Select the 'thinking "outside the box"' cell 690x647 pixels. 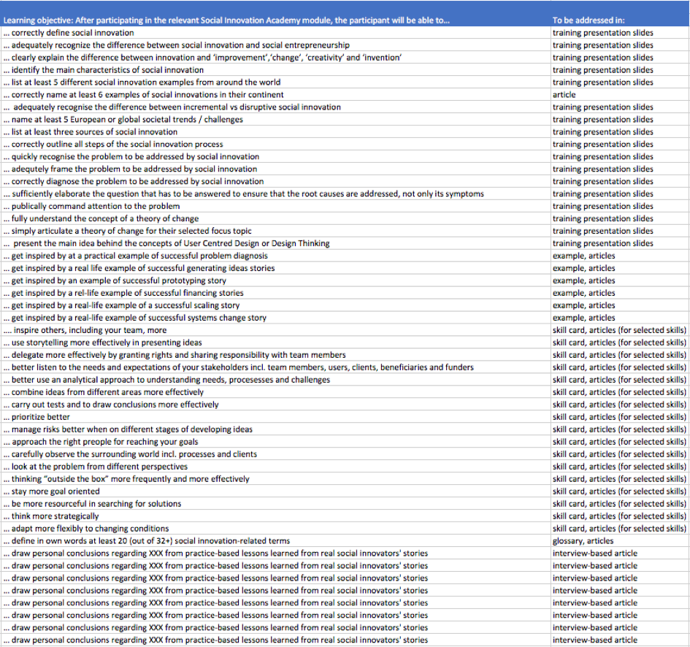[275, 479]
